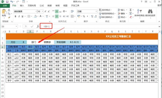162x98 pixels.
Task: Click the Merge and Center icon
Action: click(72, 16)
